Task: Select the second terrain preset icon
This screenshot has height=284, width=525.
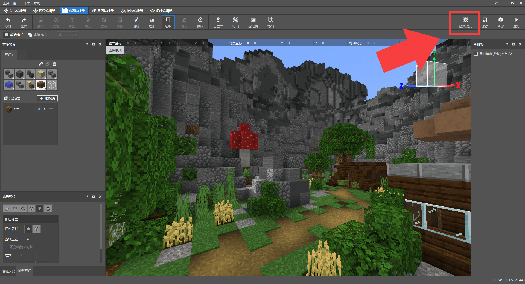Action: 15,209
